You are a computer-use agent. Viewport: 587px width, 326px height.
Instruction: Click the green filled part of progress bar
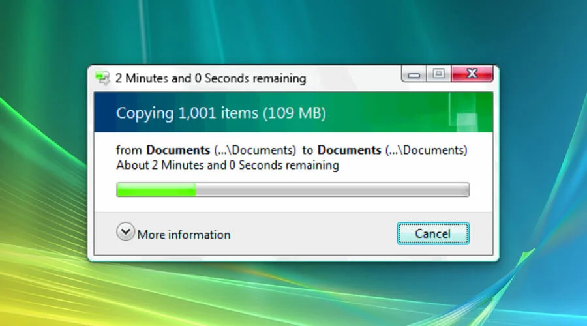[x=156, y=190]
